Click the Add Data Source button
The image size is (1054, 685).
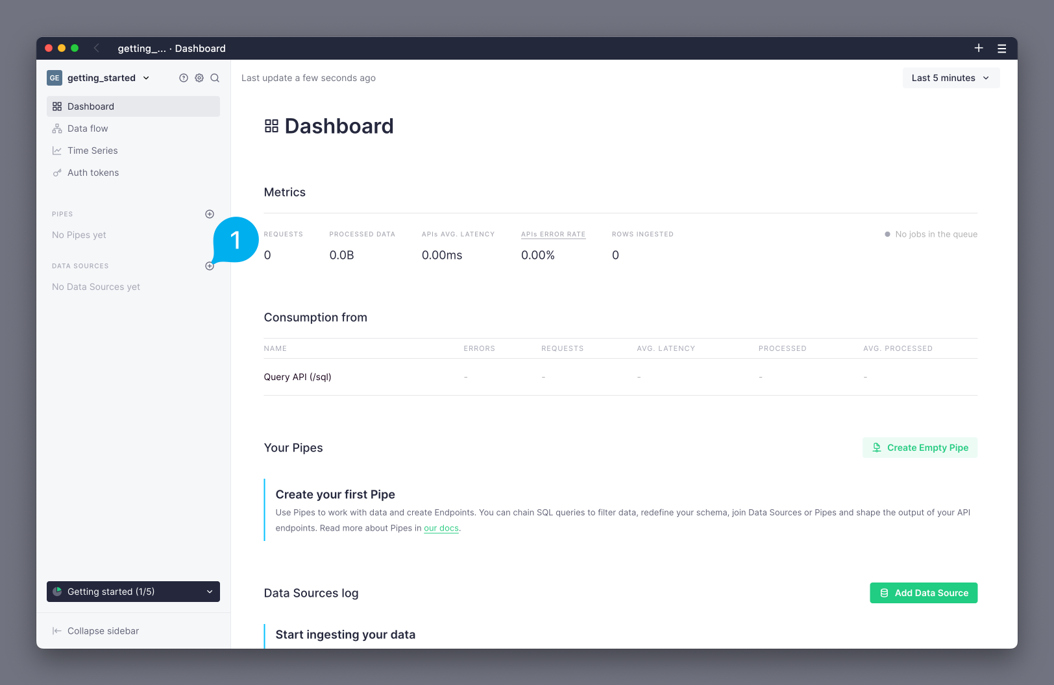pyautogui.click(x=924, y=593)
